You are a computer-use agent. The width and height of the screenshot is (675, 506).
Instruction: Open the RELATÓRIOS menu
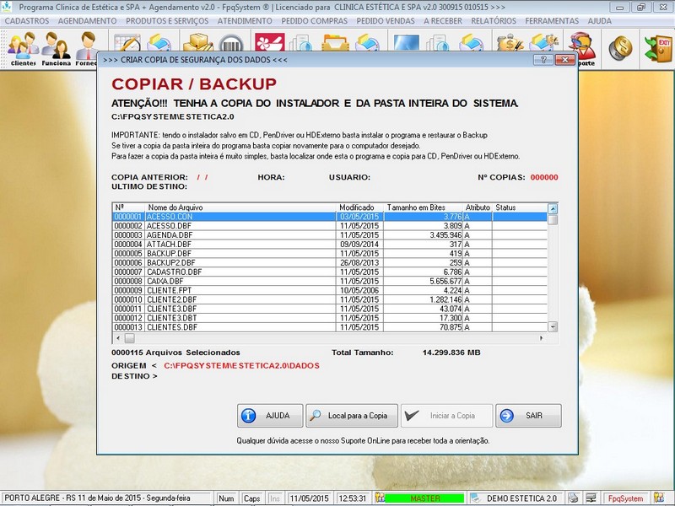click(x=494, y=20)
